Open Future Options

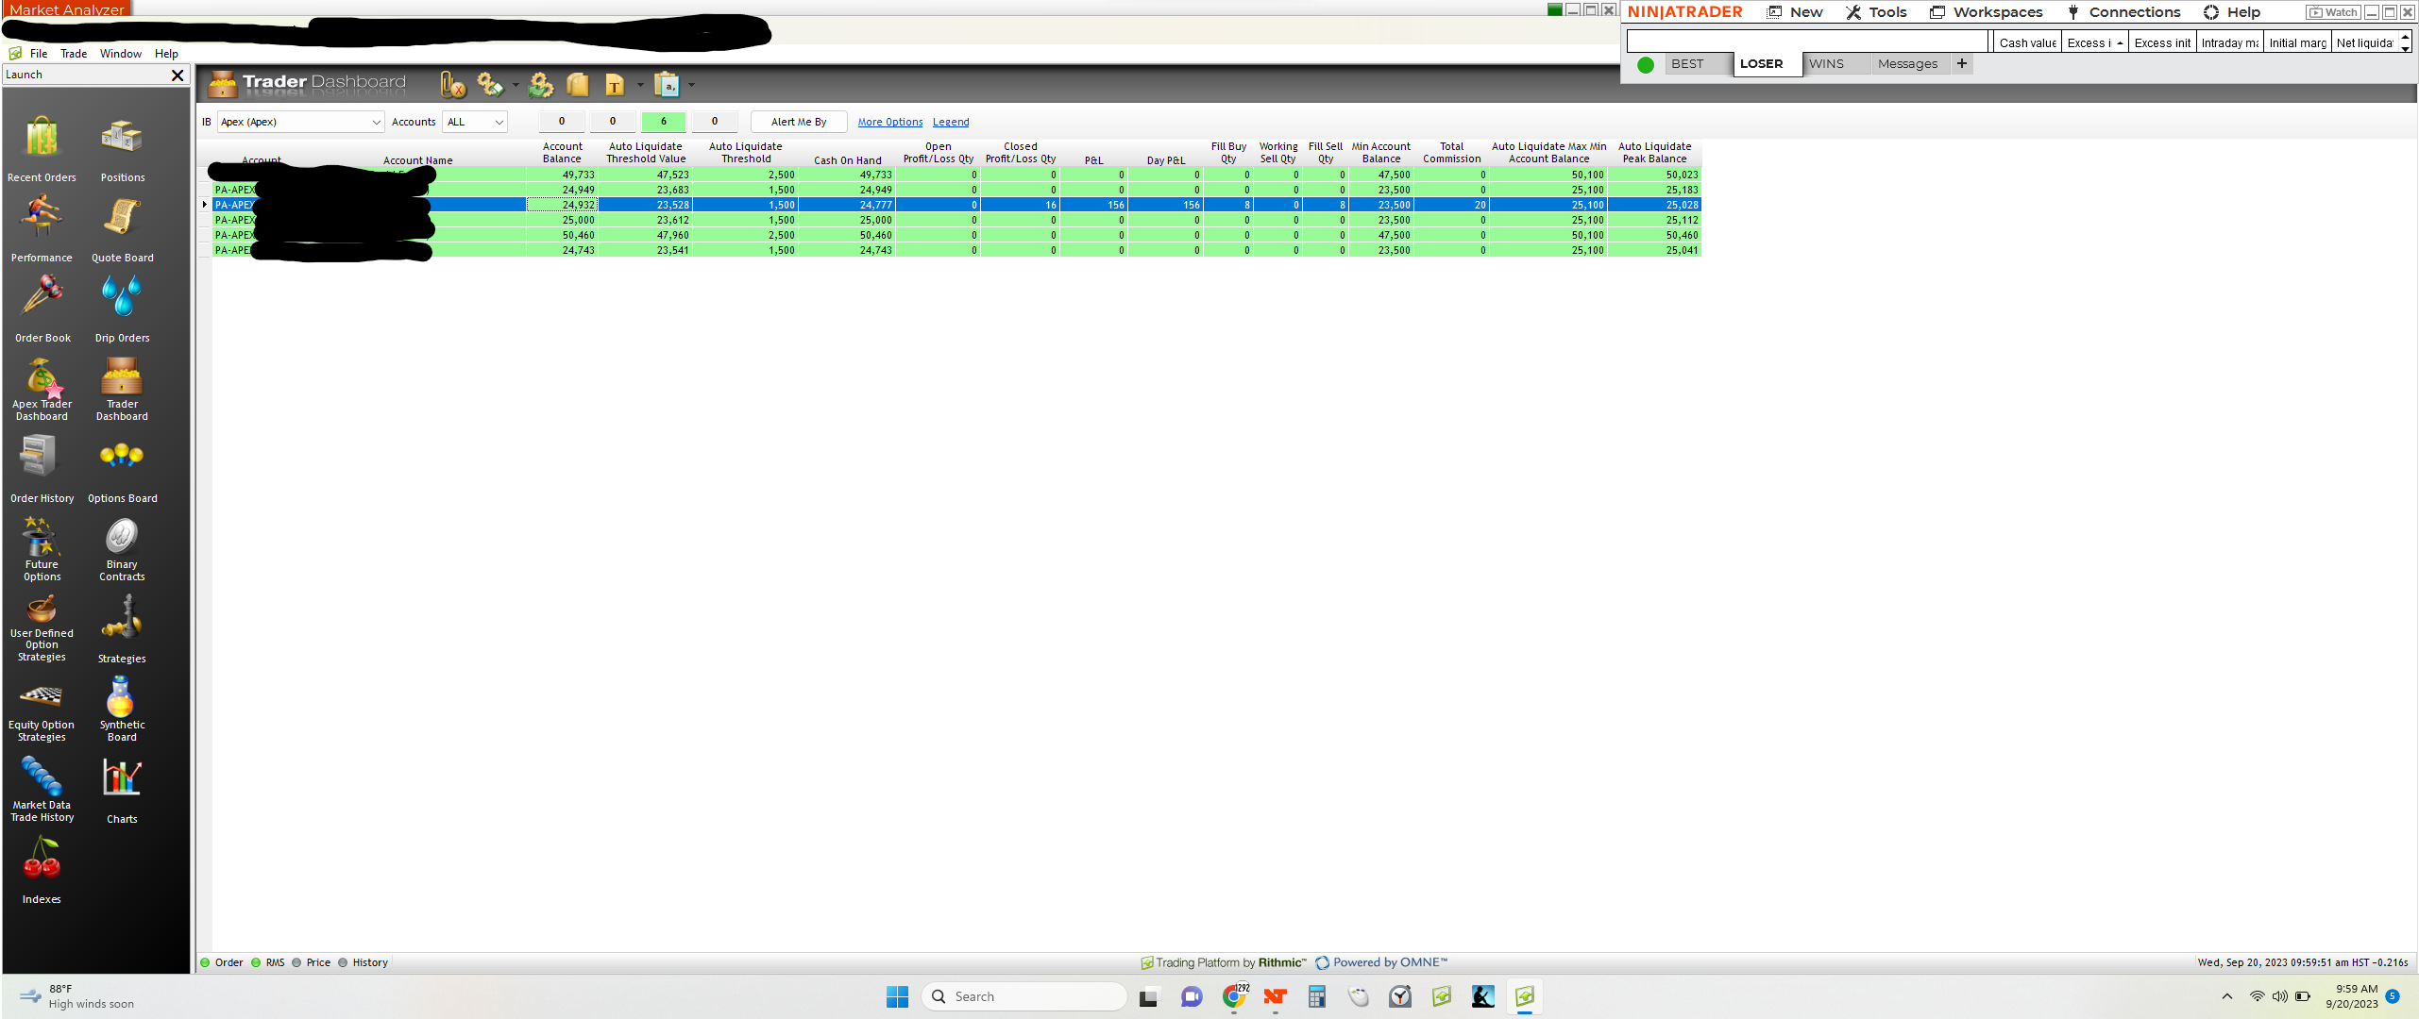pyautogui.click(x=42, y=549)
